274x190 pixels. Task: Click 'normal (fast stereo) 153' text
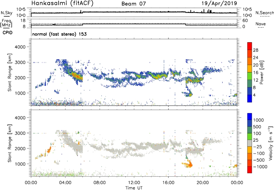pyautogui.click(x=59, y=34)
